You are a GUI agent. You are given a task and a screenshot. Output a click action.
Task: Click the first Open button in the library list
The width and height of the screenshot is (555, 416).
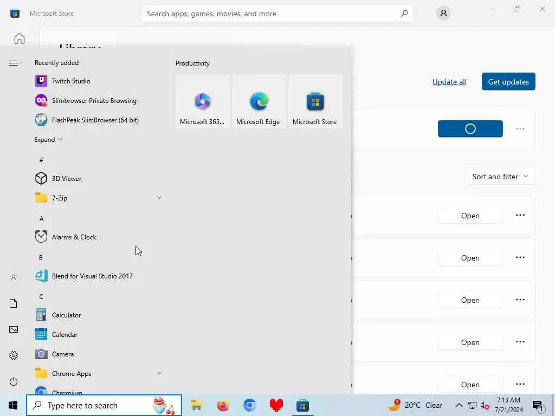[x=470, y=216]
